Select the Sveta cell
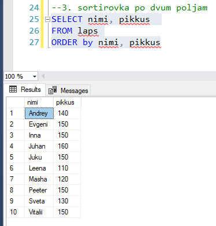The width and height of the screenshot is (216, 226). point(39,201)
